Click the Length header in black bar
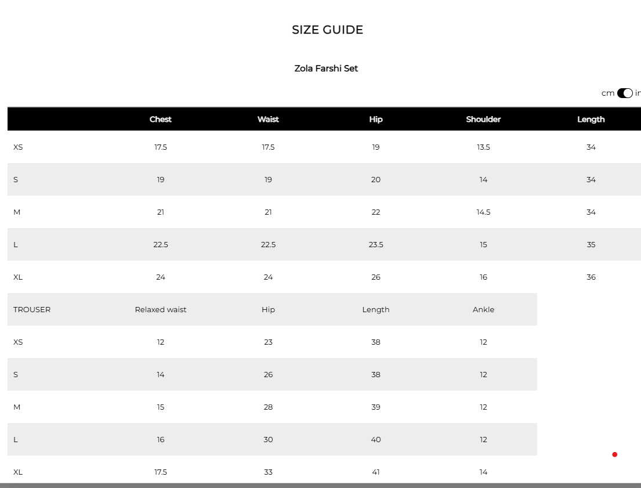This screenshot has width=641, height=488. pyautogui.click(x=591, y=120)
